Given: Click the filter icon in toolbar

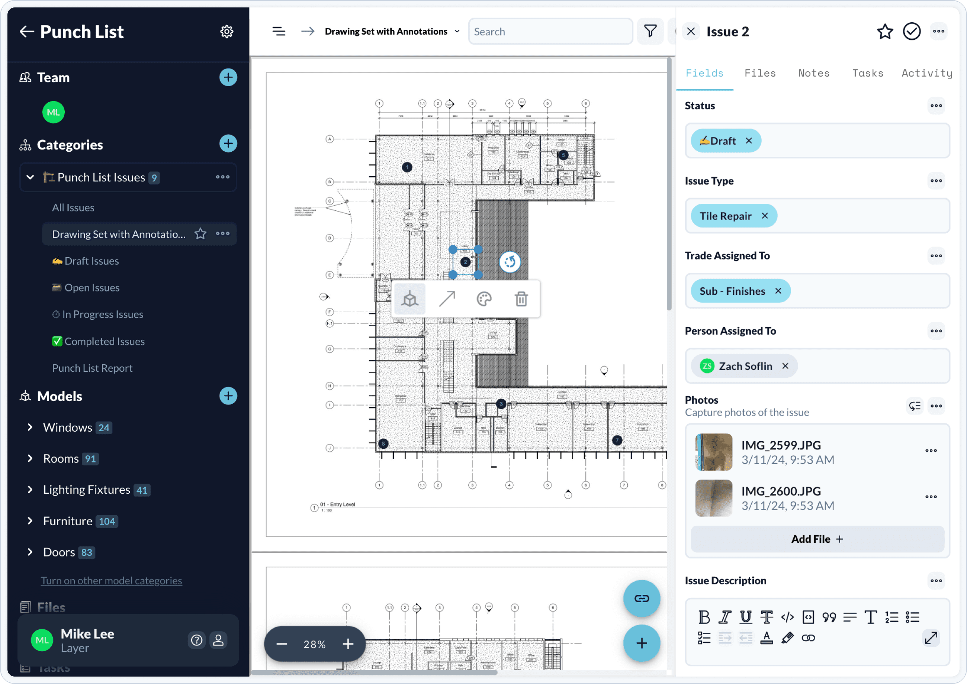Looking at the screenshot, I should pos(649,31).
